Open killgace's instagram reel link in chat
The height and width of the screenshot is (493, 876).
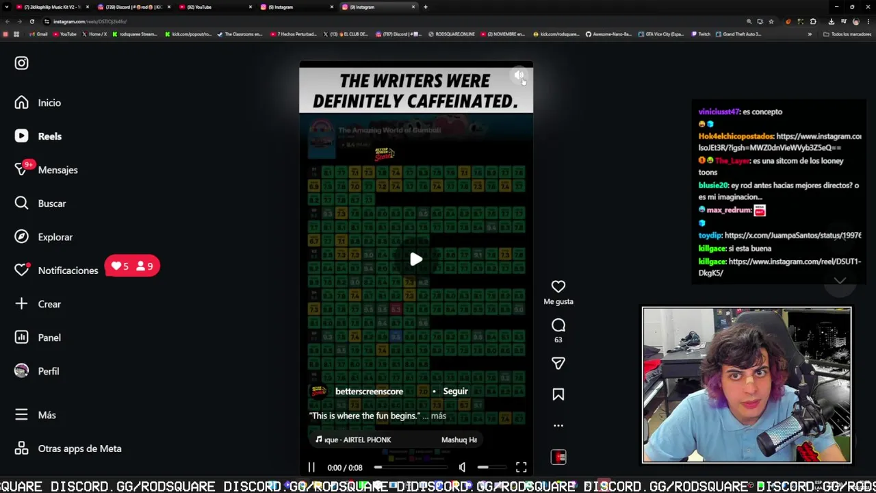coord(780,267)
